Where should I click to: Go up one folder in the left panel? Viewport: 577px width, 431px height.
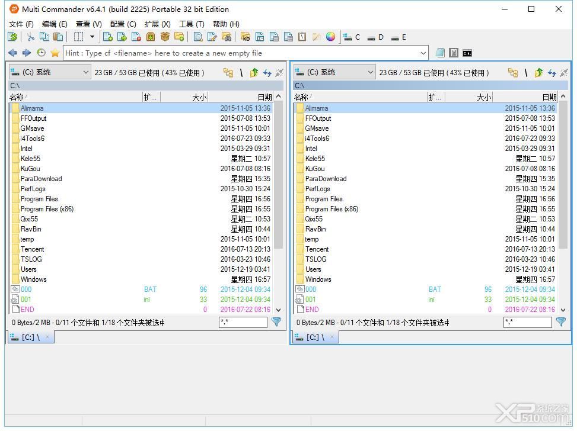[254, 73]
